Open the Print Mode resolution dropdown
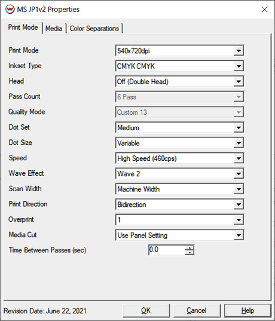 pyautogui.click(x=179, y=51)
